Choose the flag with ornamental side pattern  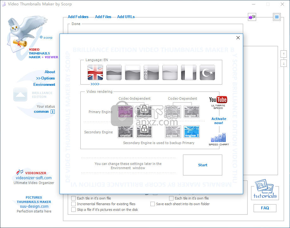[x=151, y=73]
